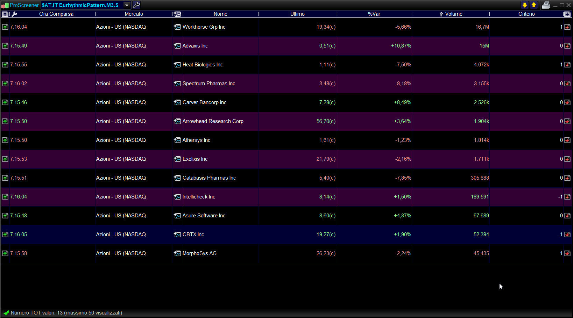This screenshot has height=318, width=573.
Task: Click green arrow icon at start of Arrowhead row
Action: tap(5, 121)
